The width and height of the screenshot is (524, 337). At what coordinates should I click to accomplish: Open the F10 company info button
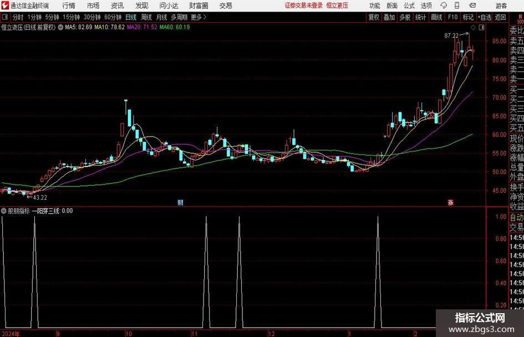point(453,17)
